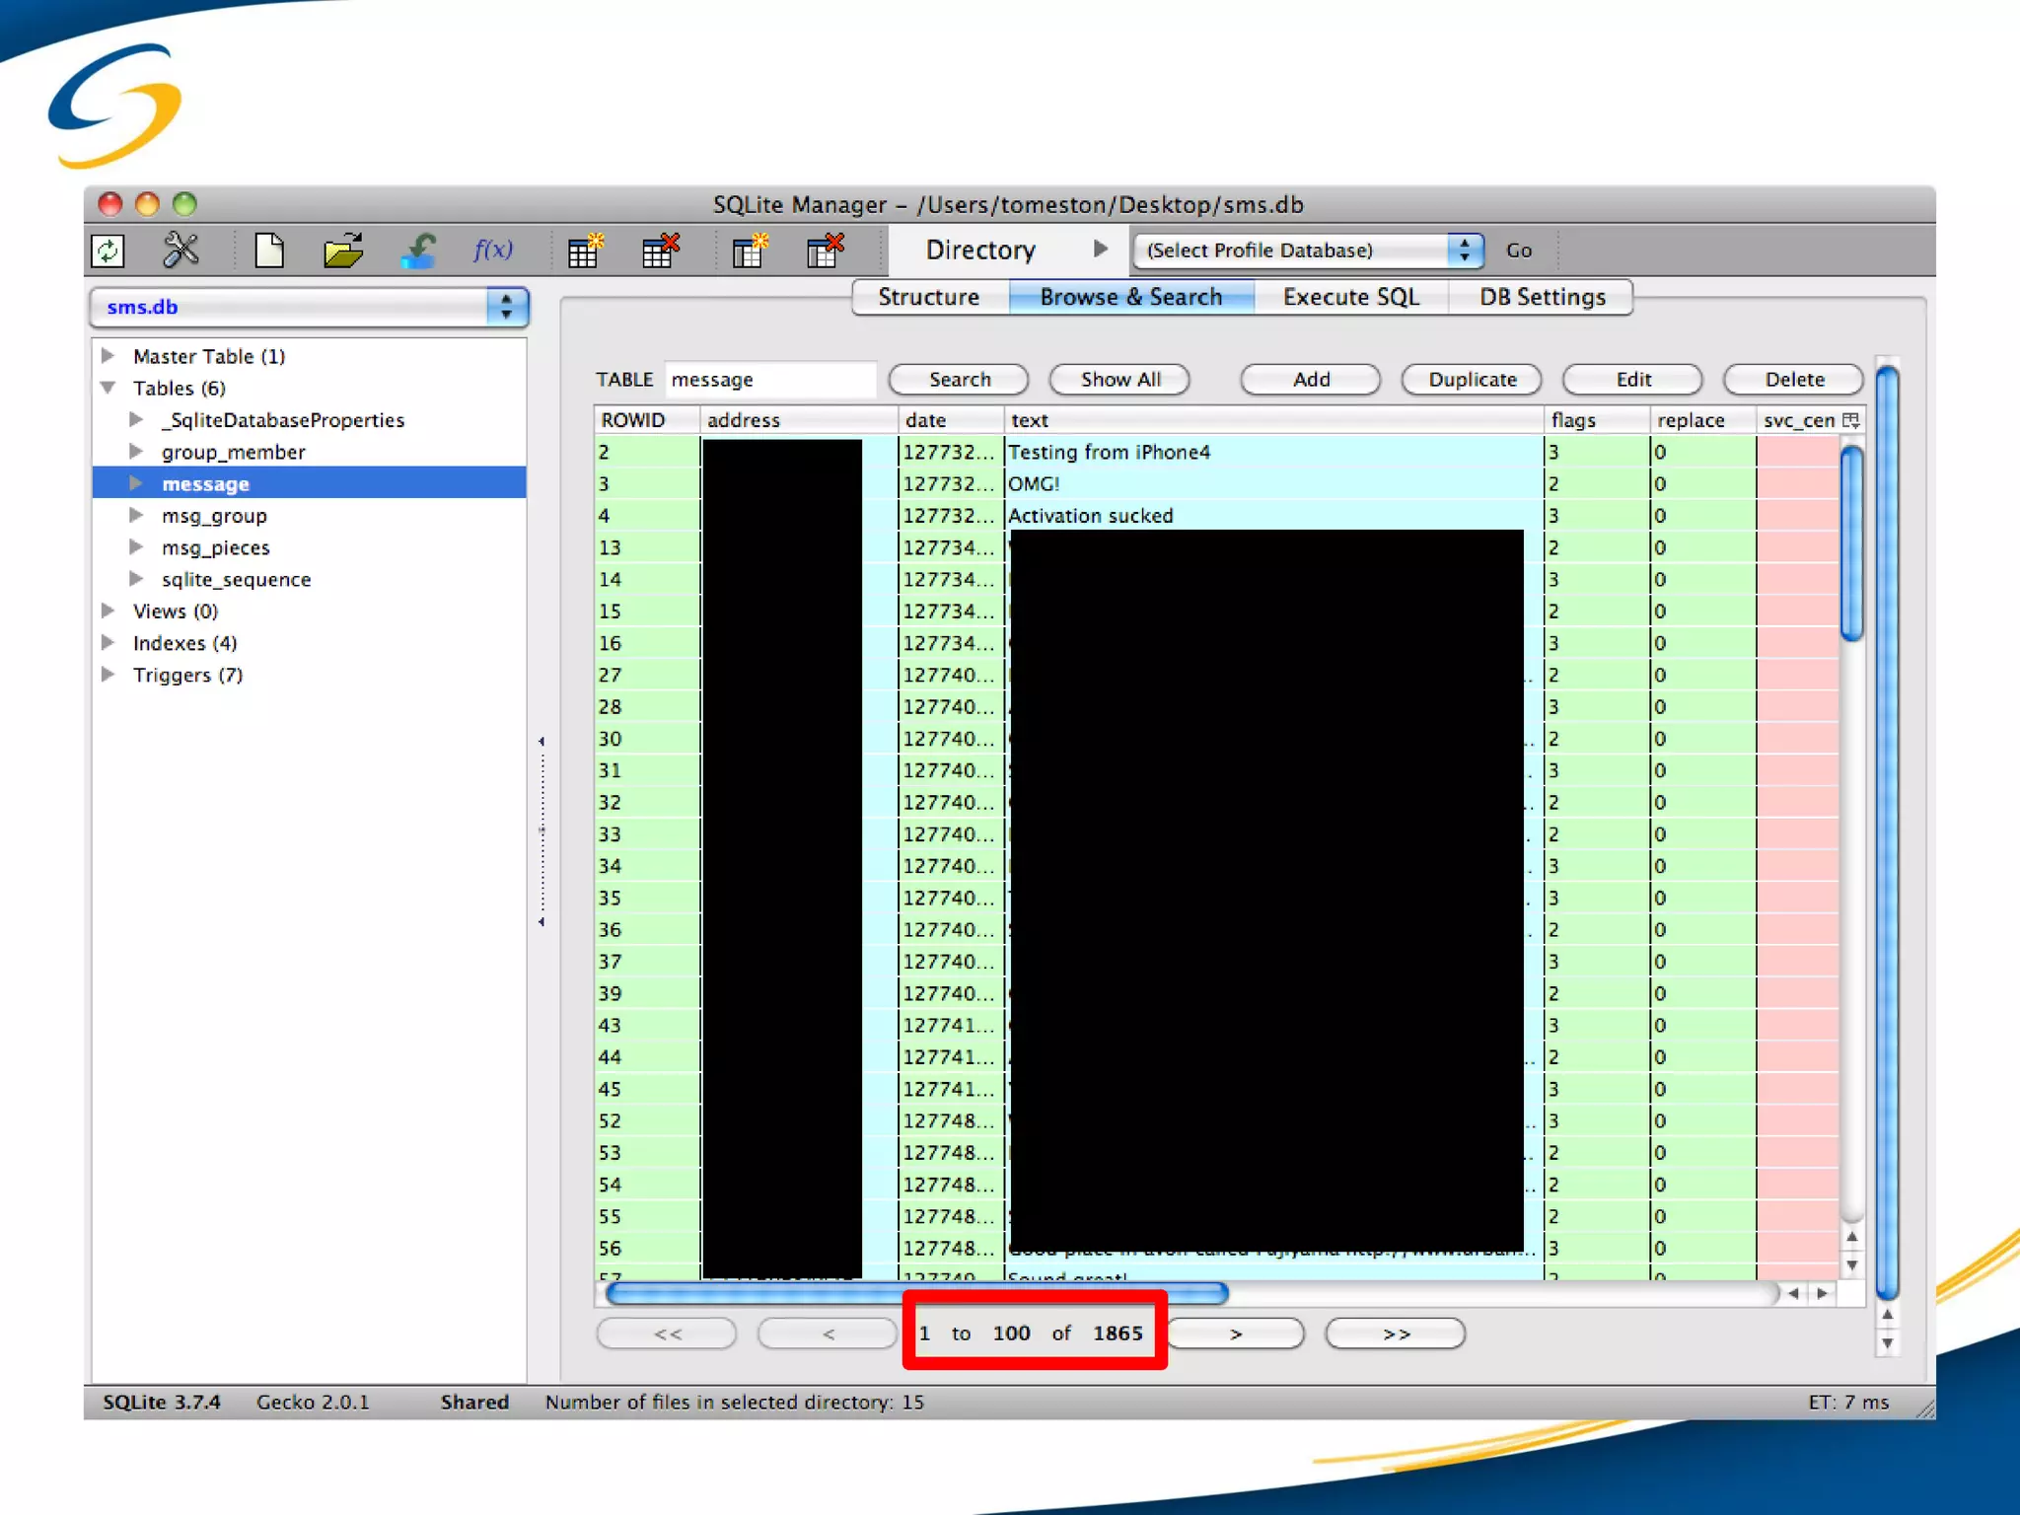Image resolution: width=2020 pixels, height=1515 pixels.
Task: Click the Connect Database folder icon
Action: [x=343, y=251]
